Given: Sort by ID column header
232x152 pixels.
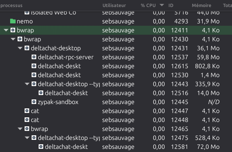Looking at the screenshot, I should click(171, 5).
